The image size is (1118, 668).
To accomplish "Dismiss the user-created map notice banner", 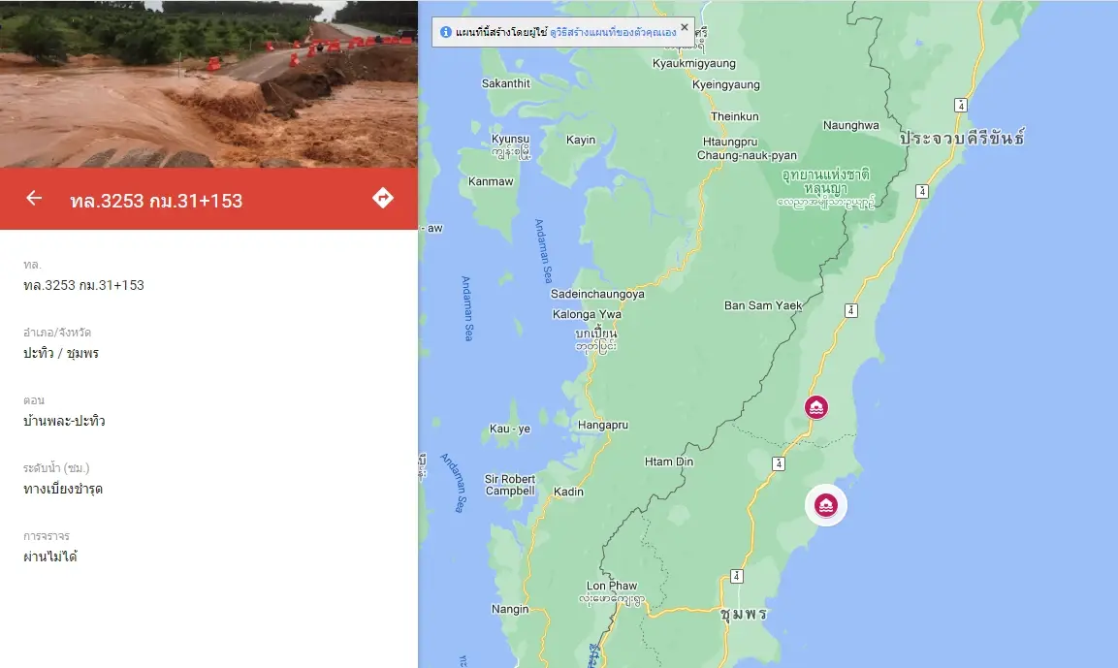I will (x=685, y=27).
